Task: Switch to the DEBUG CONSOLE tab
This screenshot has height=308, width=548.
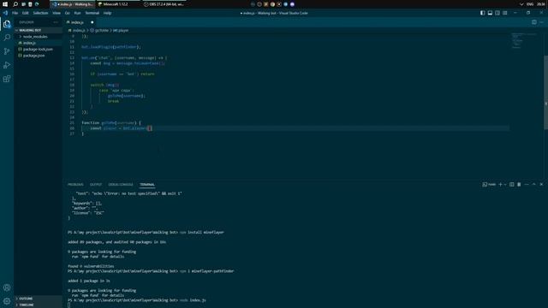Action: (x=121, y=185)
